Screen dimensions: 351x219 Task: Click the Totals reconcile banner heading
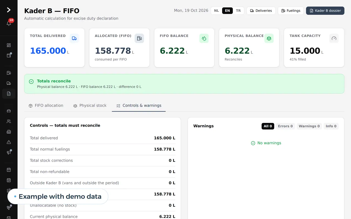coord(54,81)
